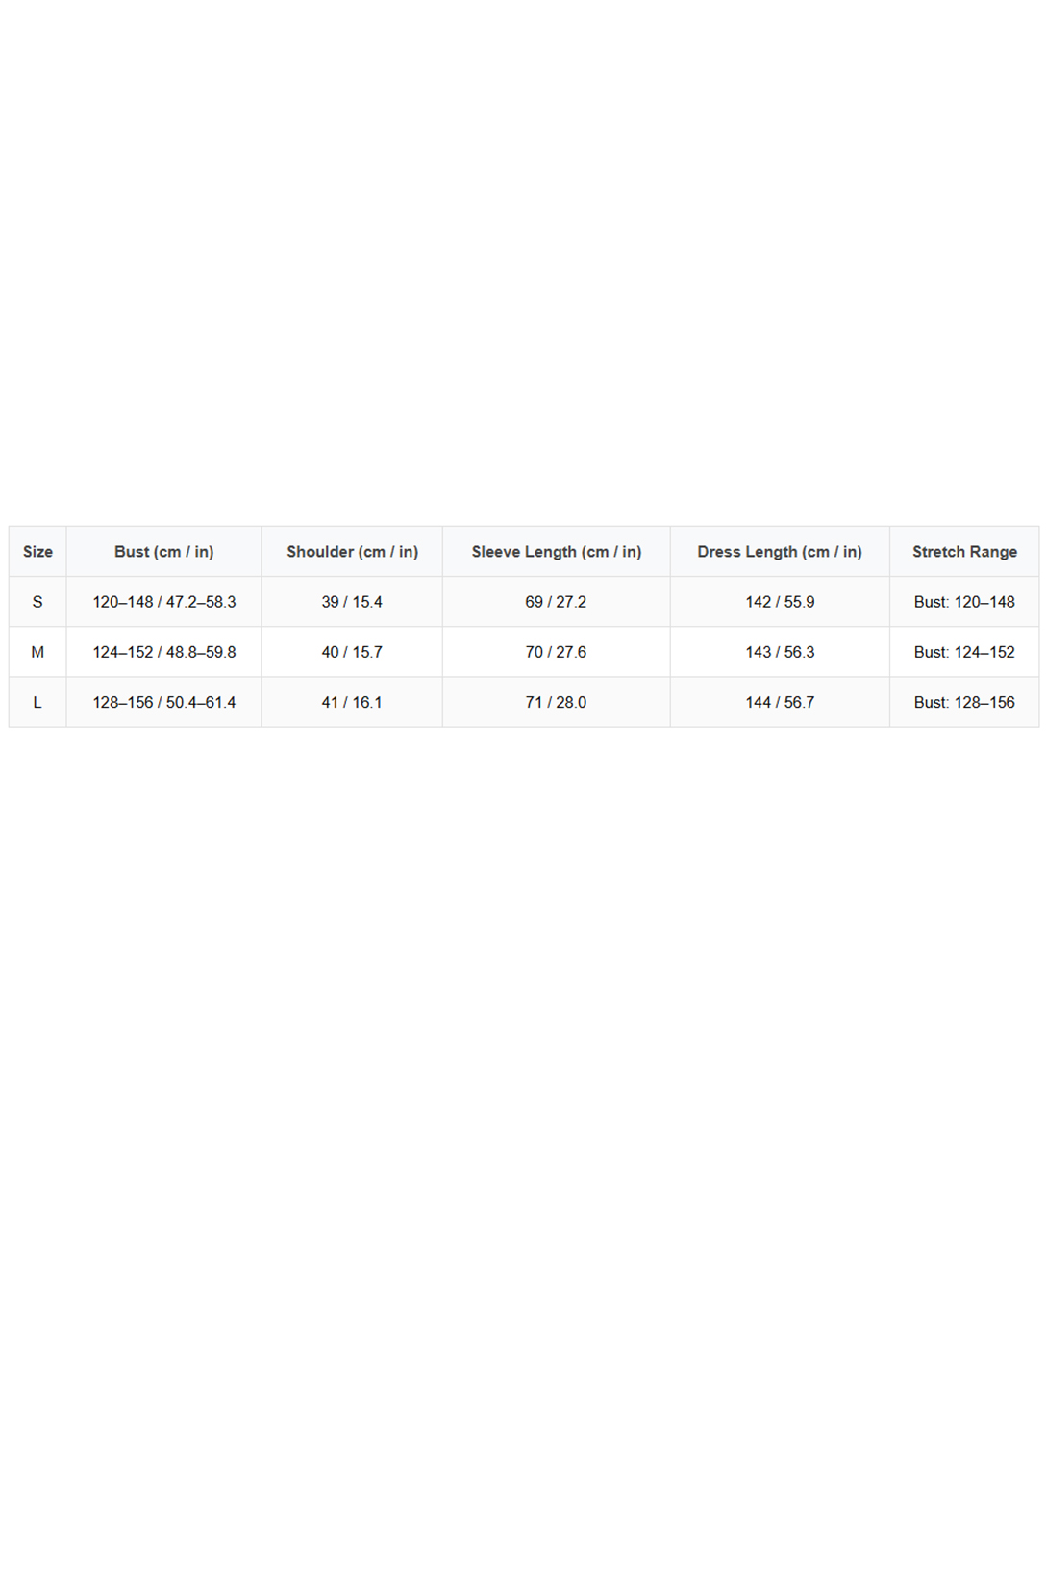Select the Bust (cm / in) header

coord(163,552)
